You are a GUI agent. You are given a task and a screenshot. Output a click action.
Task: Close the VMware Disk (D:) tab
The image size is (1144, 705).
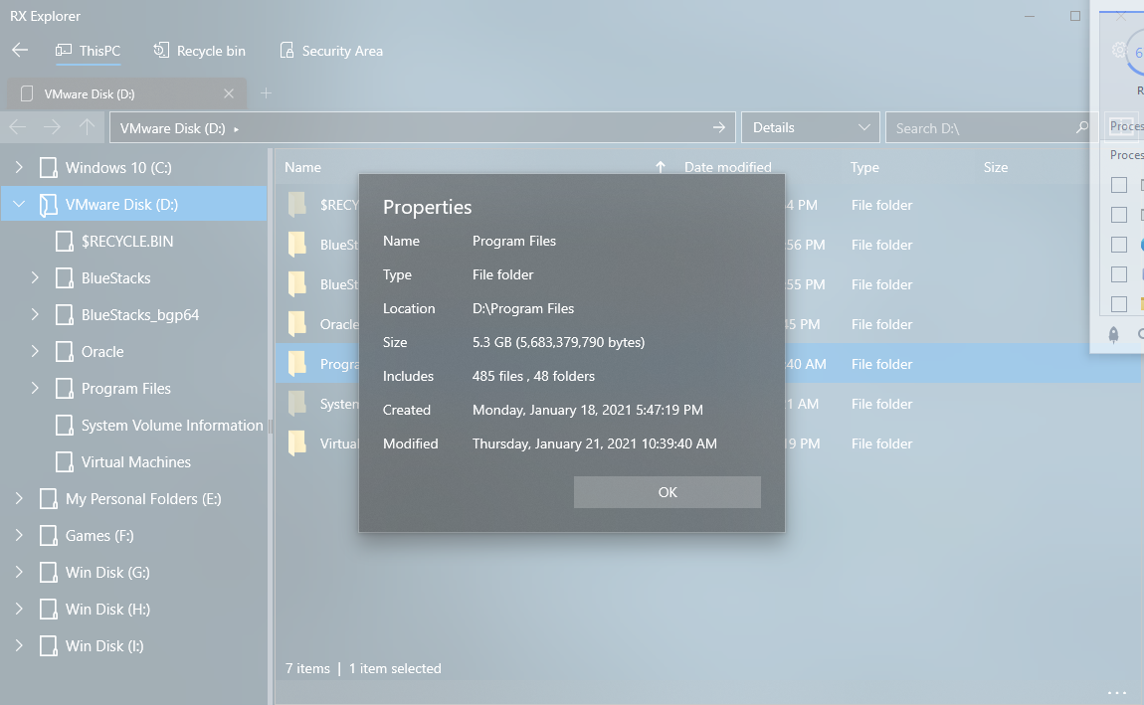tap(229, 94)
